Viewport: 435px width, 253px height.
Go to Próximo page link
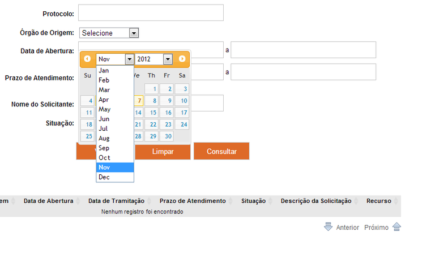coord(376,228)
